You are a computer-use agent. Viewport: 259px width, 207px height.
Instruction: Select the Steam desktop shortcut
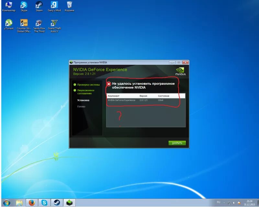[39, 6]
